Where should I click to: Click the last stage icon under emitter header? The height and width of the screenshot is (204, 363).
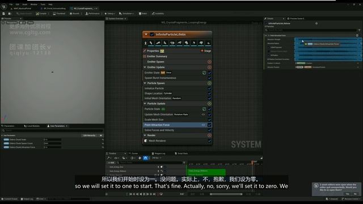point(208,43)
